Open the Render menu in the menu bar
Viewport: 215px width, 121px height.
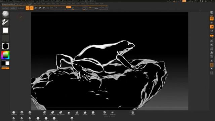(x=69, y=3)
